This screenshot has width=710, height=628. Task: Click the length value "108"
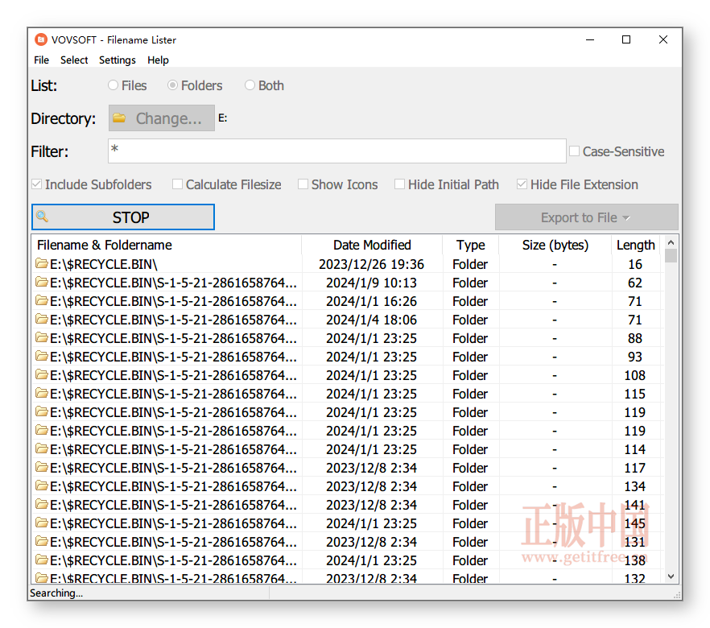pos(635,375)
